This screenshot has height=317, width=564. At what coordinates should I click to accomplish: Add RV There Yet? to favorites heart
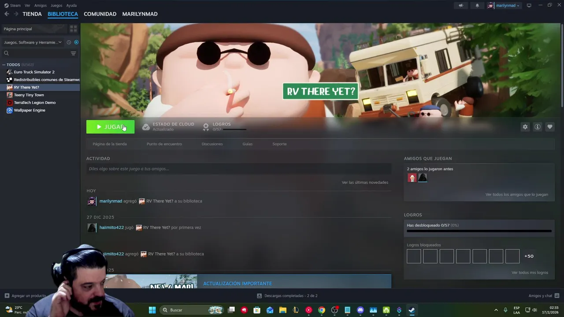pyautogui.click(x=550, y=127)
